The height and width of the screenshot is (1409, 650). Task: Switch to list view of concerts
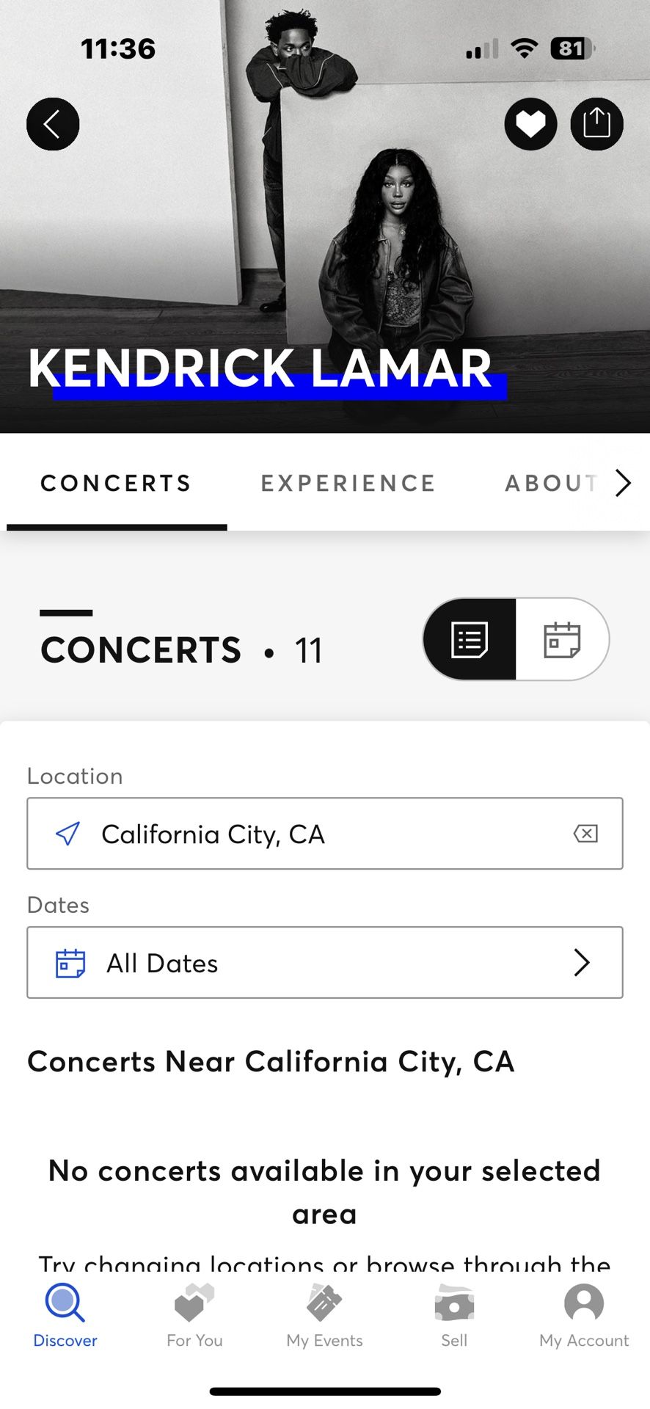tap(470, 639)
